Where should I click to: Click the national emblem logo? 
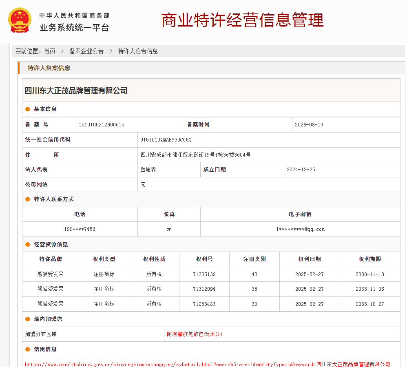pyautogui.click(x=20, y=20)
